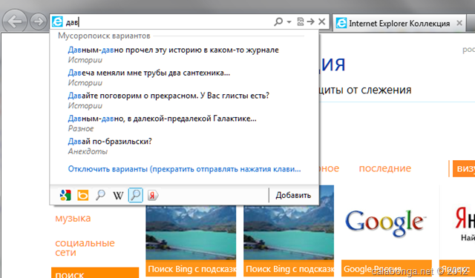Viewport: 475px width, 278px height.
Task: Click the compatibility view icon
Action: pos(300,21)
